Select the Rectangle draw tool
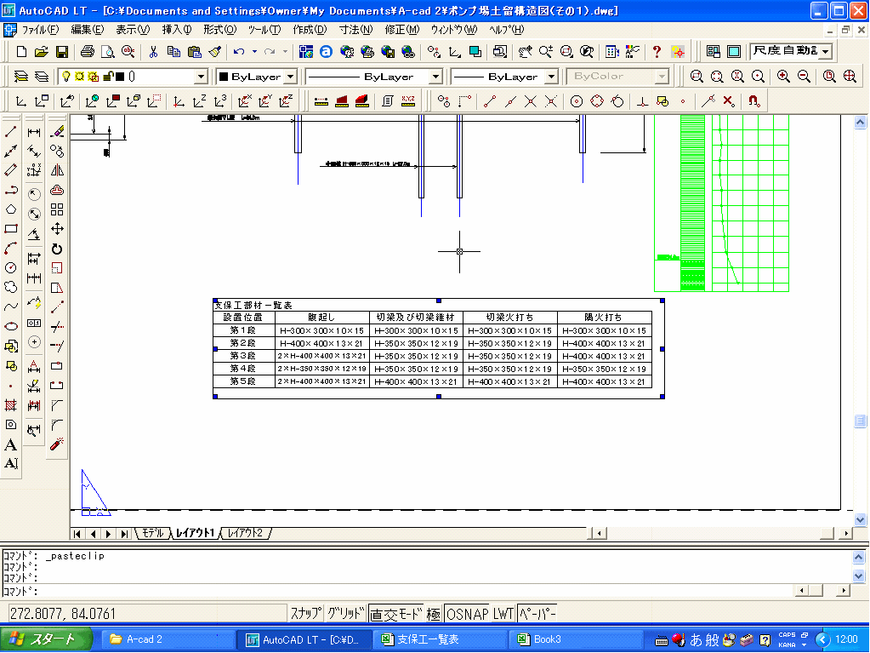The height and width of the screenshot is (653, 870). 10,229
